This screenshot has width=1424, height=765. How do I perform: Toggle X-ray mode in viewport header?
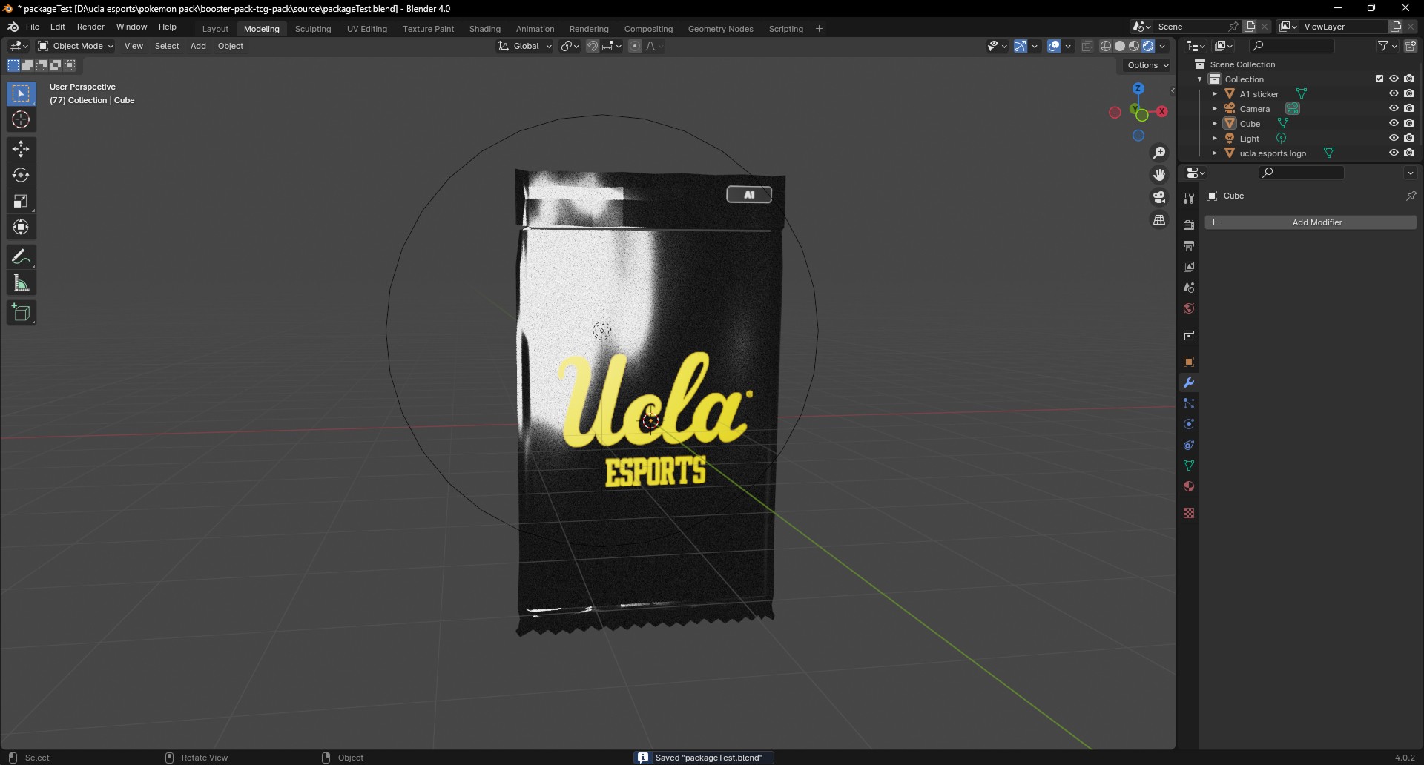(x=1087, y=46)
